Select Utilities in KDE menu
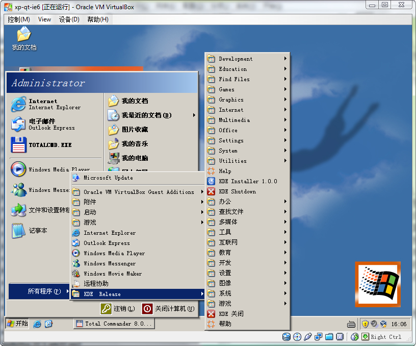 [247, 161]
